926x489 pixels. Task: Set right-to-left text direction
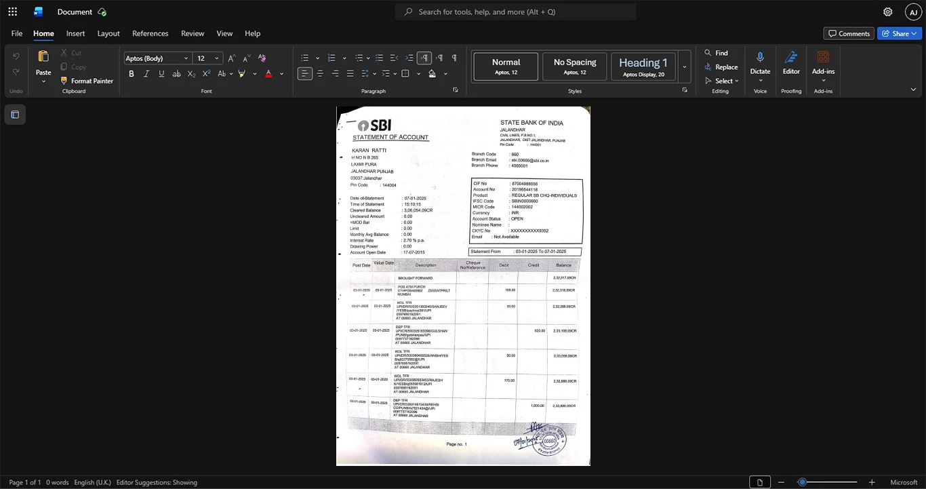(x=439, y=58)
